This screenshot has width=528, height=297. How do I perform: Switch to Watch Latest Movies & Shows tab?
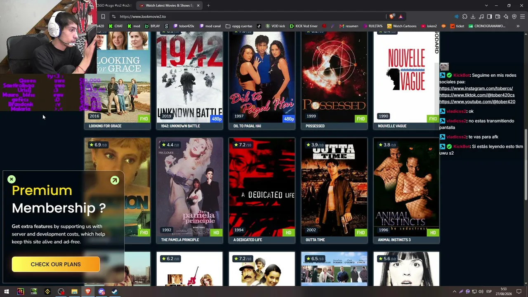169,5
